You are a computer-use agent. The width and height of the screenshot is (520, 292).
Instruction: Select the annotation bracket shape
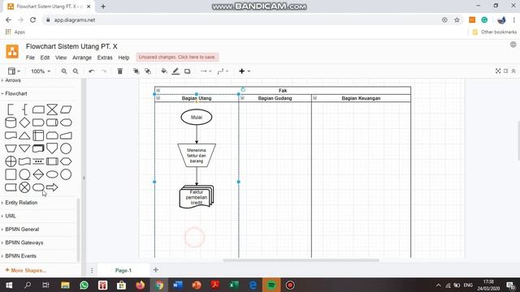[x=11, y=109]
